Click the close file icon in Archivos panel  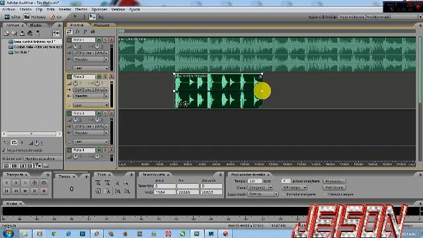15,33
